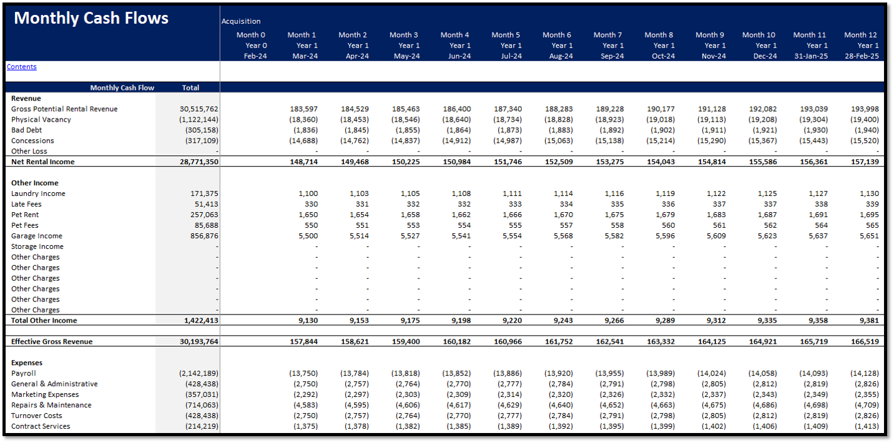Select the Payroll total cell (2,142,189)
Image resolution: width=894 pixels, height=443 pixels.
pos(198,373)
